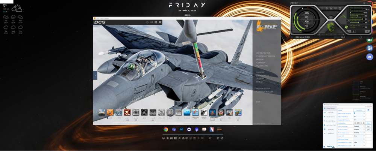Click INSTANT ACTION in DCS menu

263,53
